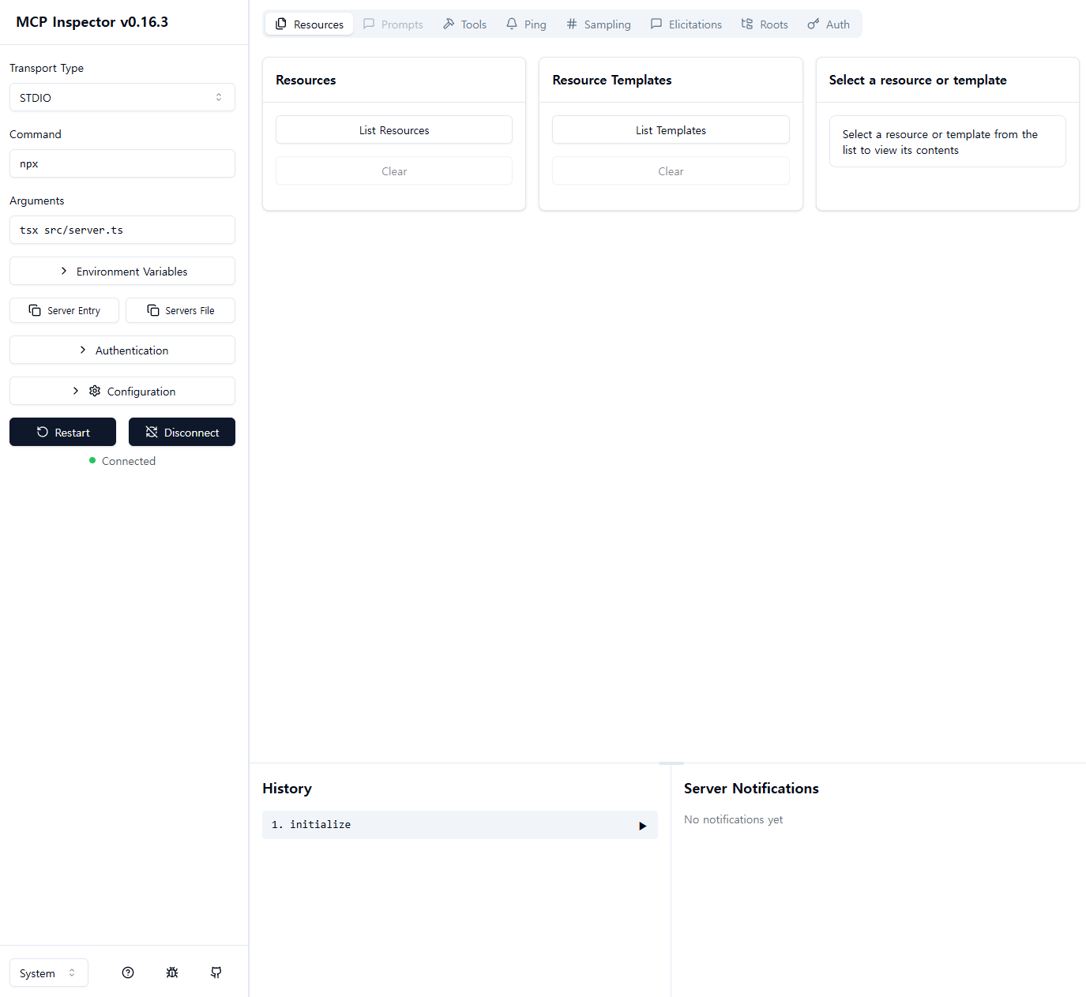Click the List Templates button
The height and width of the screenshot is (997, 1086).
(x=671, y=129)
